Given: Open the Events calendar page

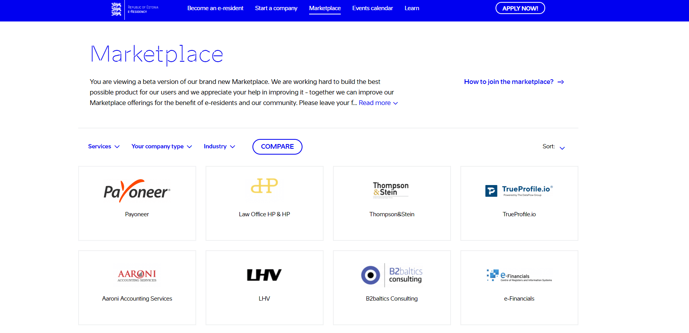Looking at the screenshot, I should [x=372, y=8].
